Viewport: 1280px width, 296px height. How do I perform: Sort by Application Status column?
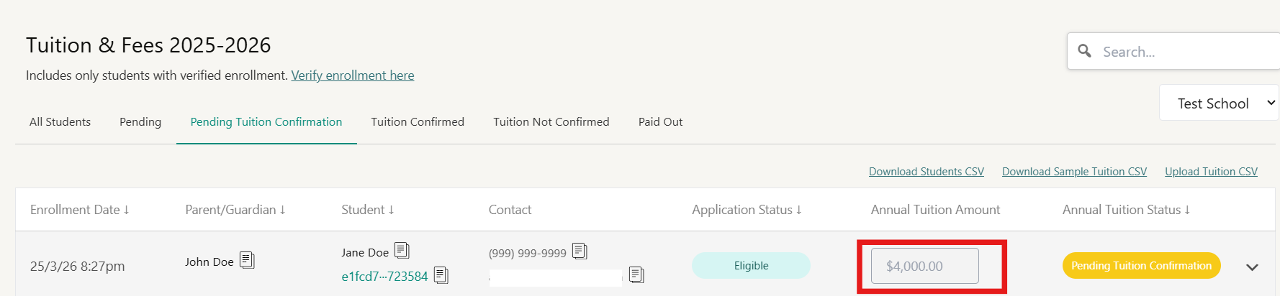pyautogui.click(x=747, y=210)
